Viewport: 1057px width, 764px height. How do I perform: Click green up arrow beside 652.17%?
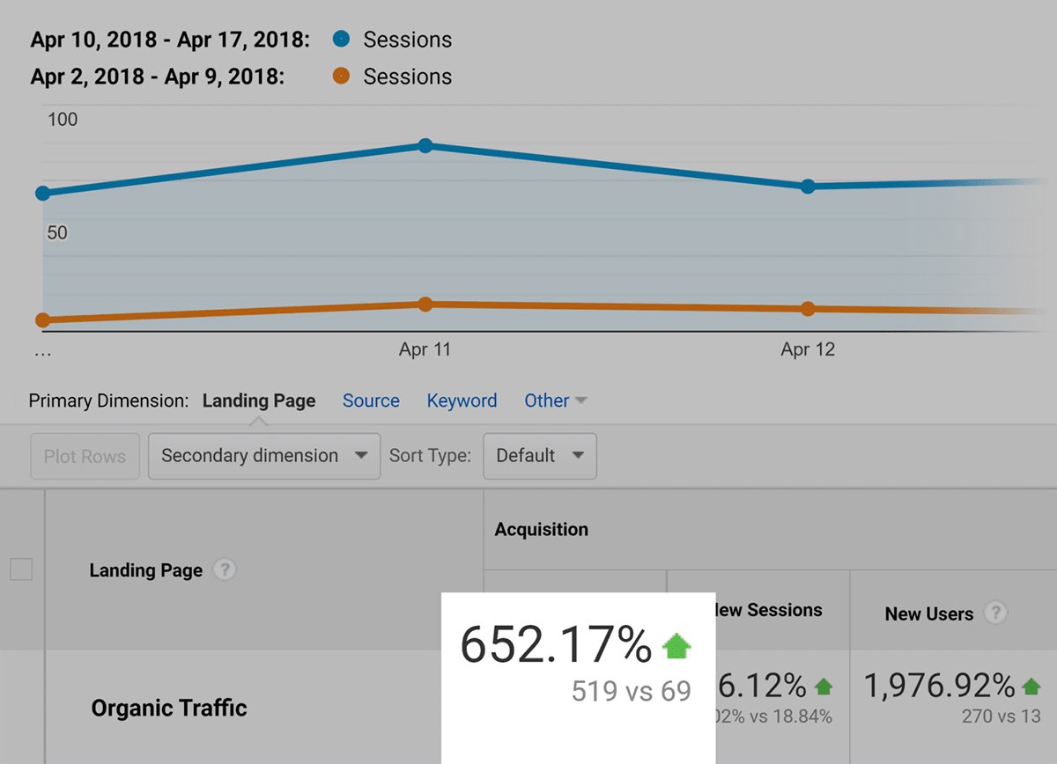pyautogui.click(x=676, y=647)
